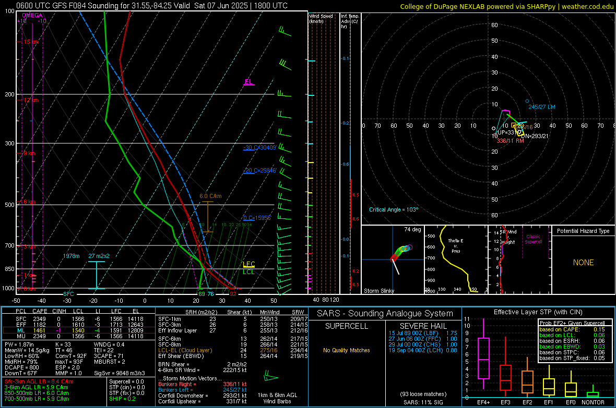Click the Wind Speed (knots) panel header
Screen dimensions: 616x408
(321, 18)
